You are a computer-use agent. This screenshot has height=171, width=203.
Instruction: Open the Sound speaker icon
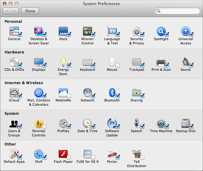pyautogui.click(x=185, y=62)
